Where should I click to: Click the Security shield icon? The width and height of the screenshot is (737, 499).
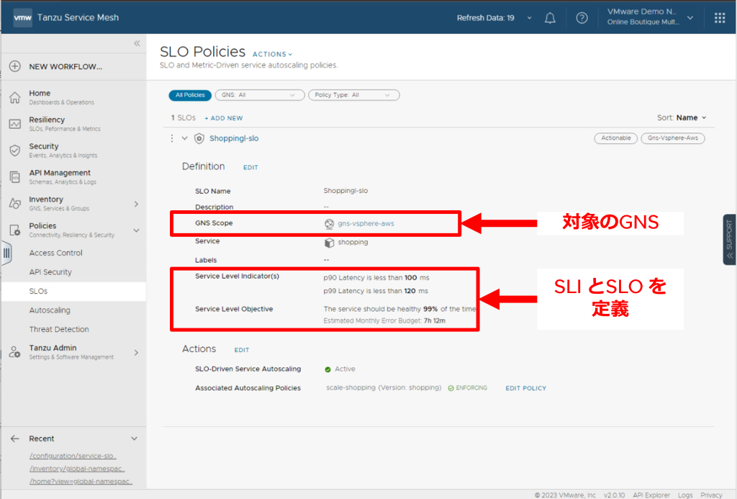[x=15, y=150]
